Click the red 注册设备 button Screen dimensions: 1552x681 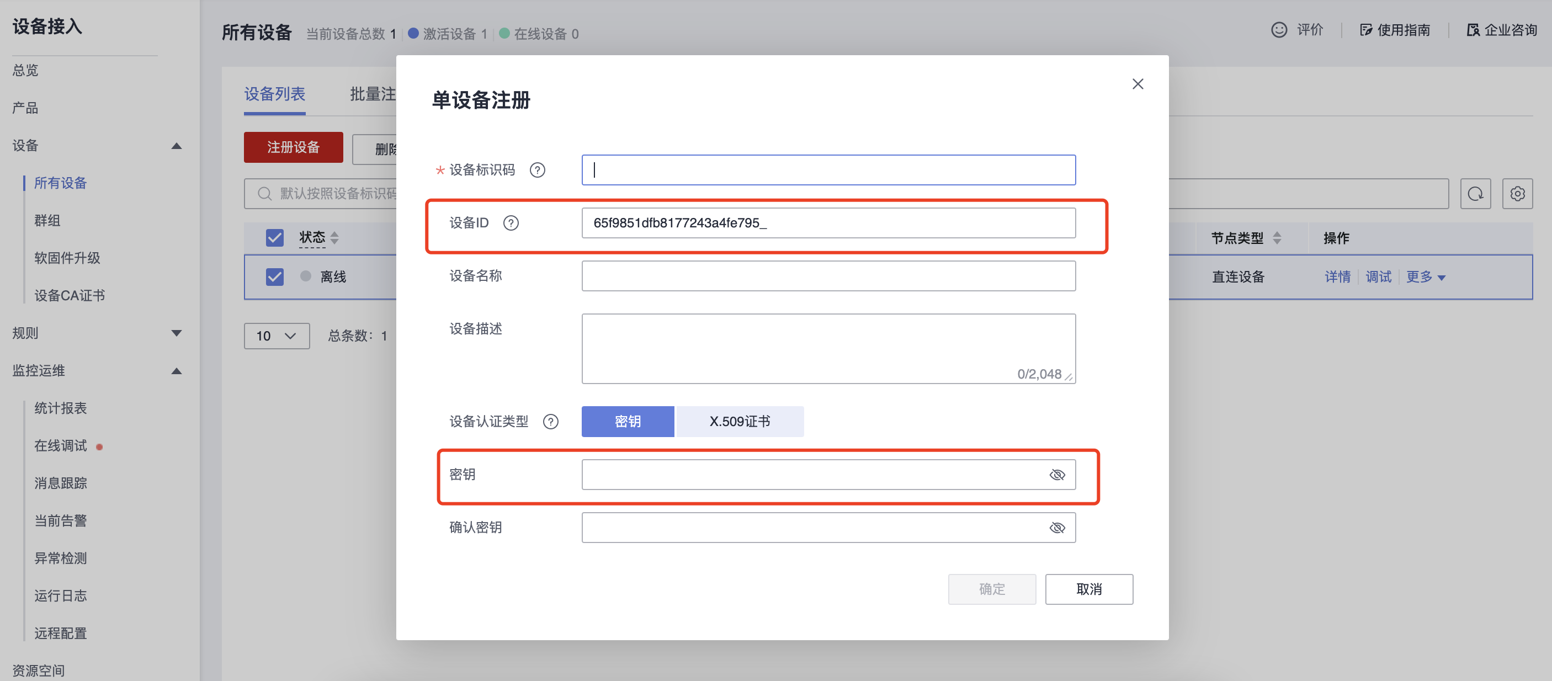pyautogui.click(x=294, y=148)
